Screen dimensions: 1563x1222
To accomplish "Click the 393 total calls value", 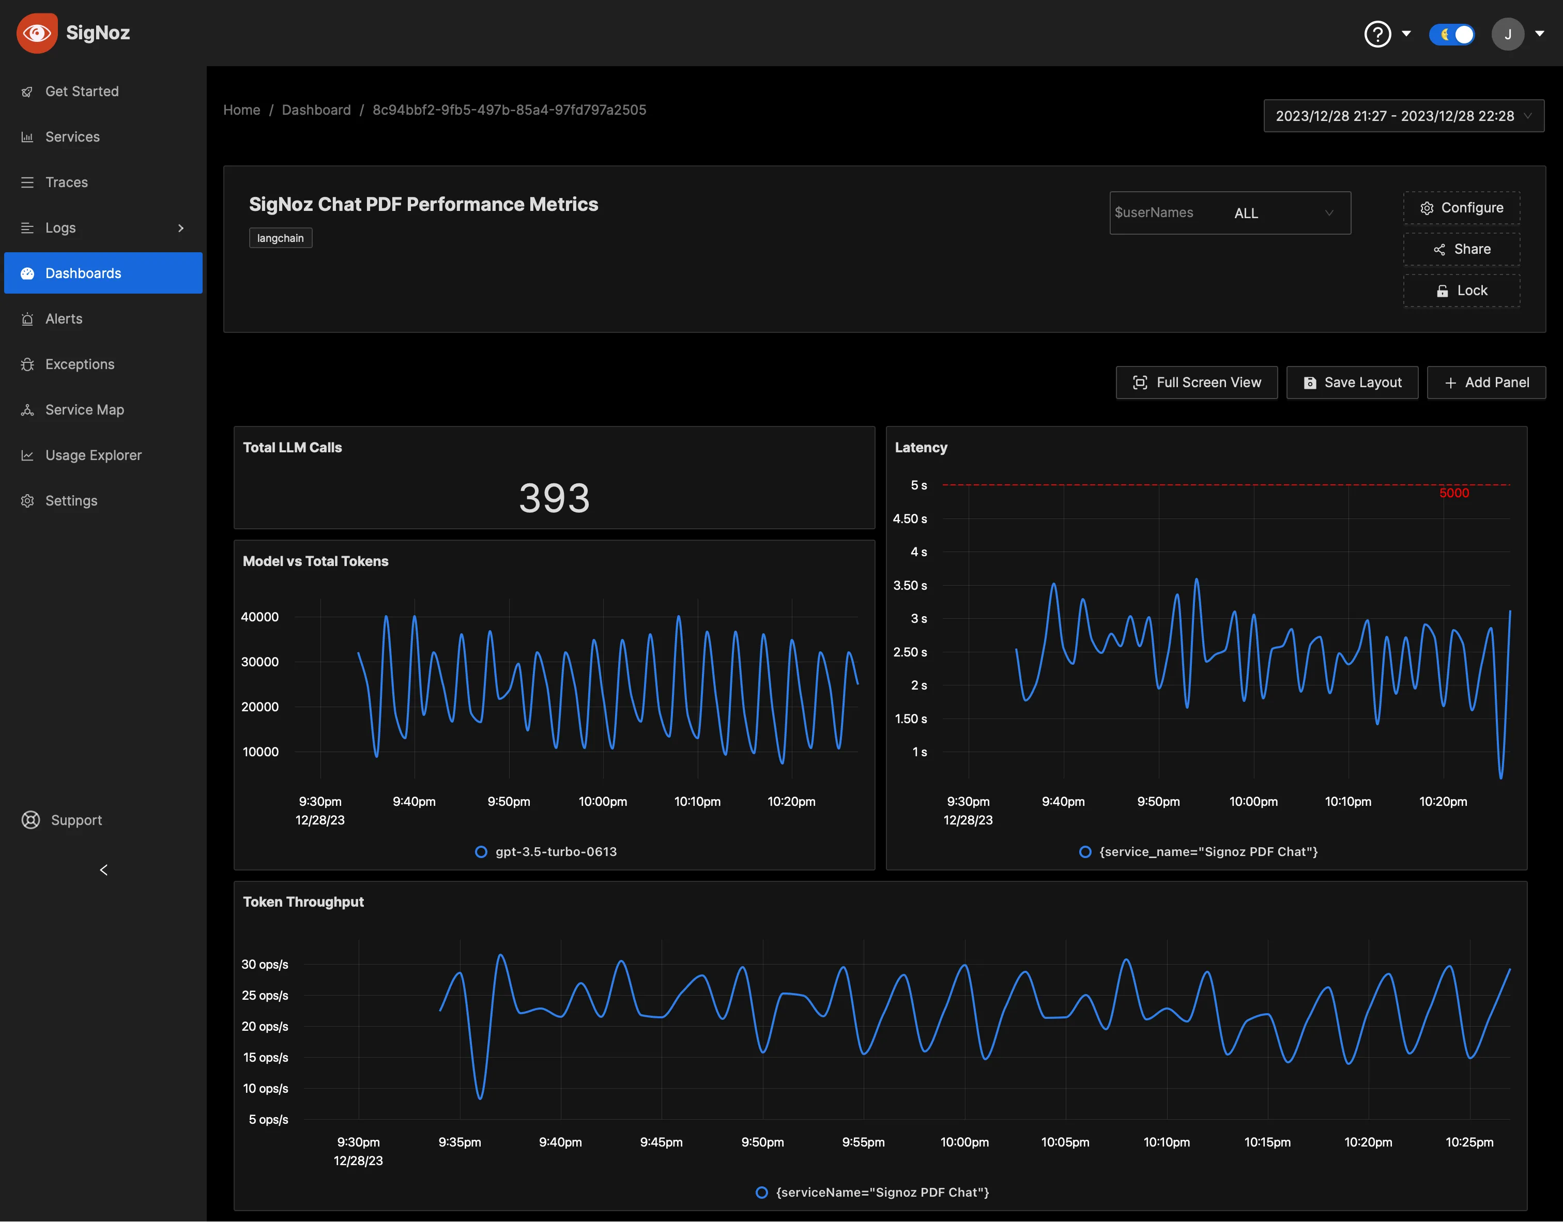I will (555, 498).
